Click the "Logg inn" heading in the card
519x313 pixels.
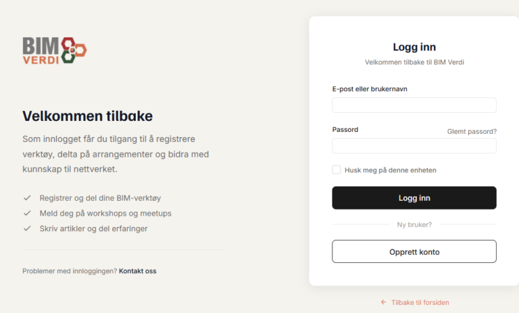point(414,47)
